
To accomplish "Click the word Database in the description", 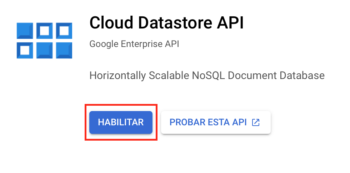I will [x=302, y=75].
